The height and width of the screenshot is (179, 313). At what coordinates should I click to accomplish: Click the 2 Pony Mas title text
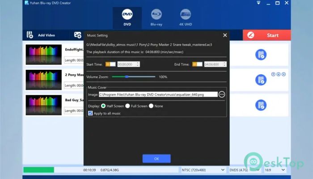[x=74, y=75]
